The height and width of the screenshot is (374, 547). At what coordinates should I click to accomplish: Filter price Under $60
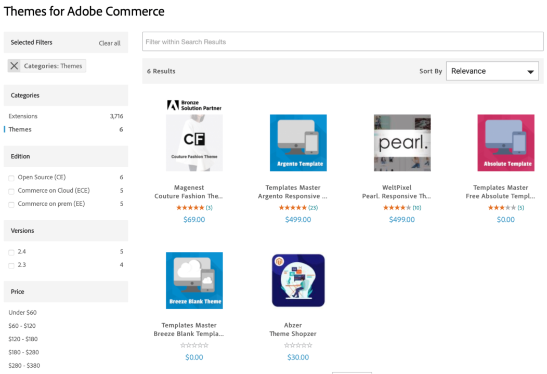click(x=22, y=312)
